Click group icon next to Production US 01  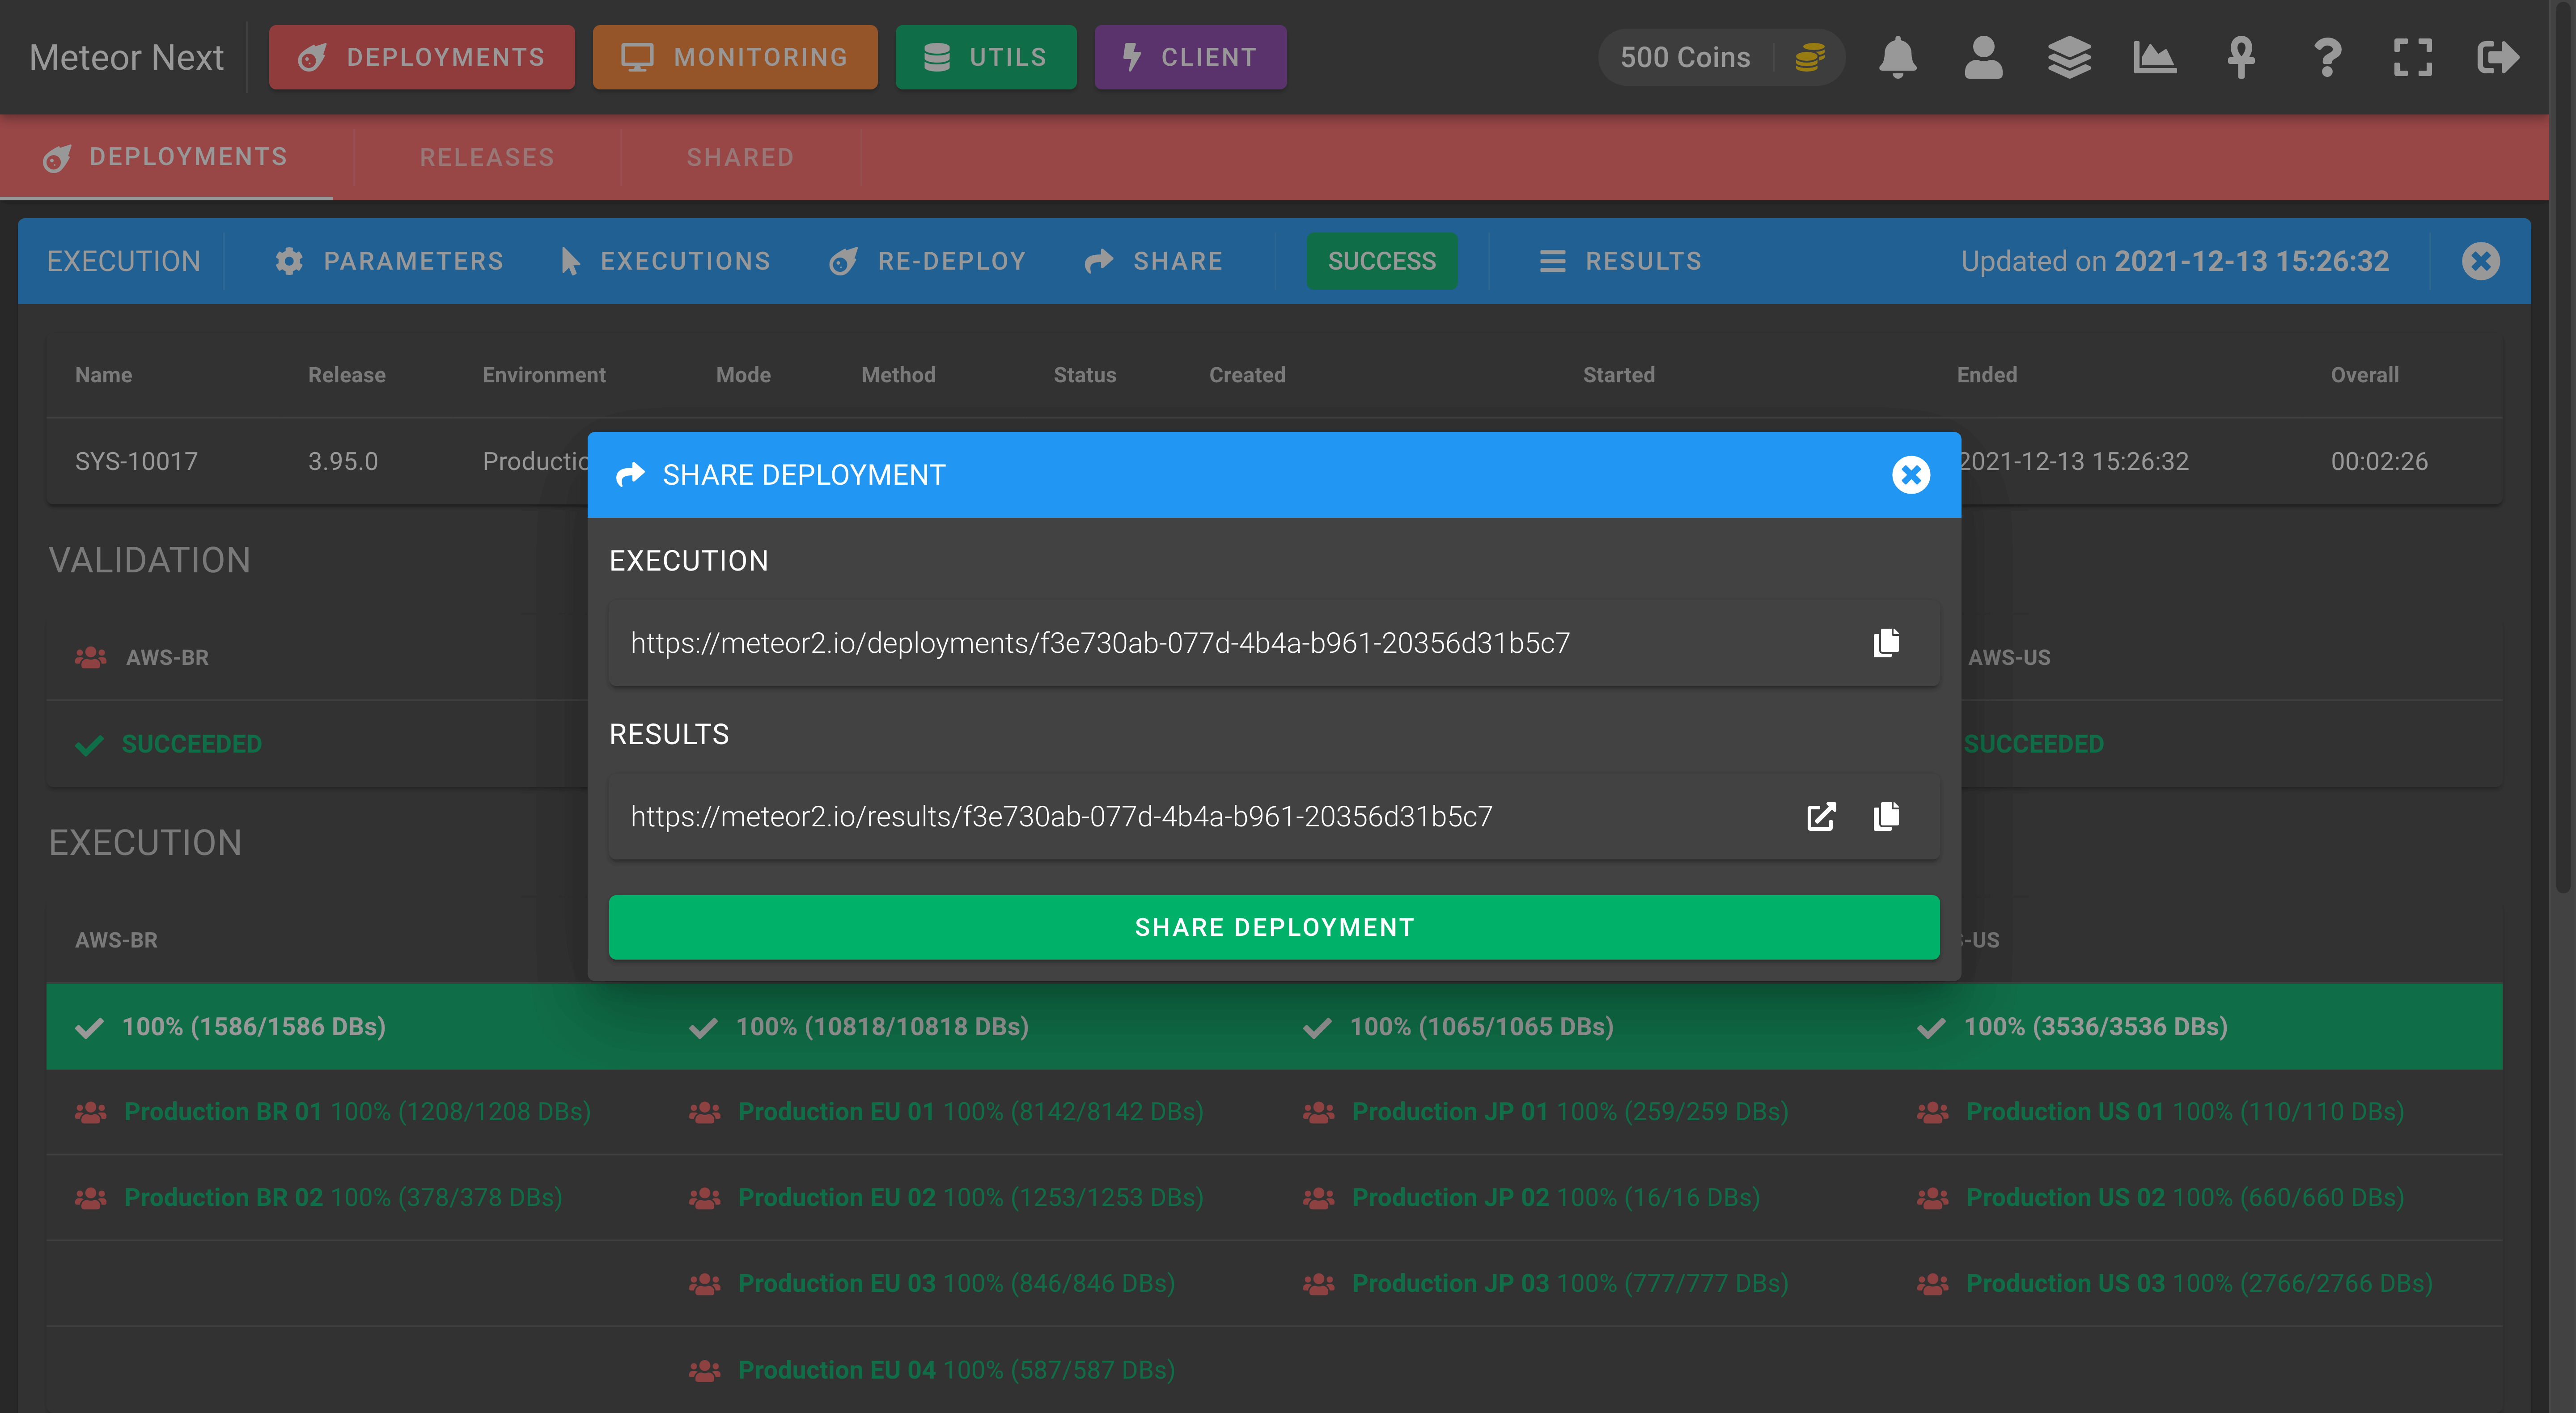(x=1933, y=1112)
